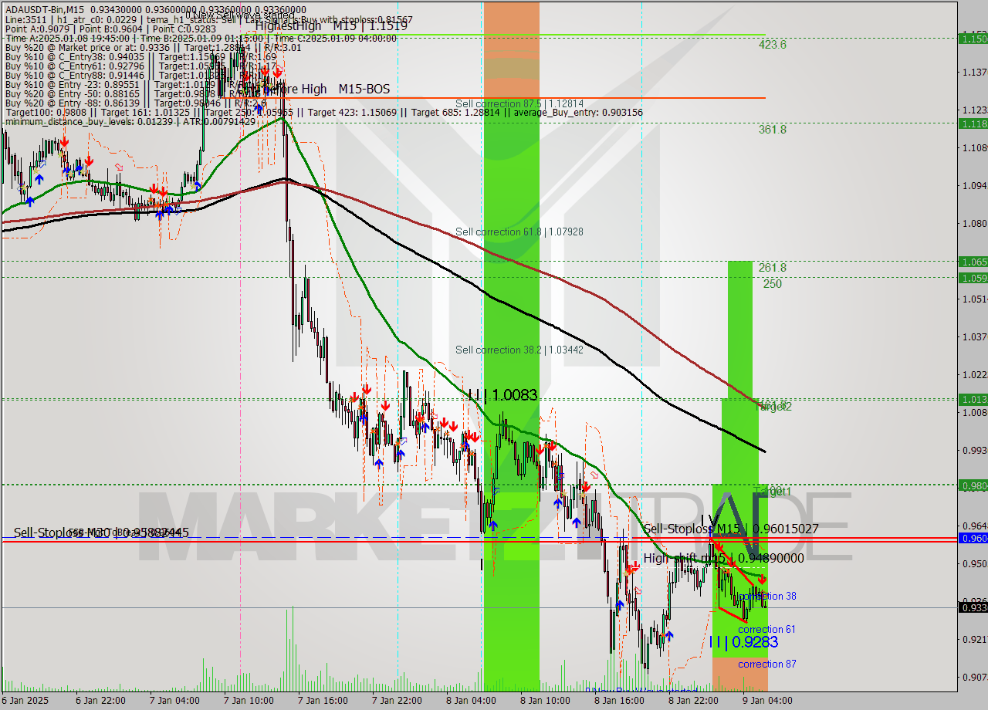Click the 1.137 price axis value

pos(974,72)
